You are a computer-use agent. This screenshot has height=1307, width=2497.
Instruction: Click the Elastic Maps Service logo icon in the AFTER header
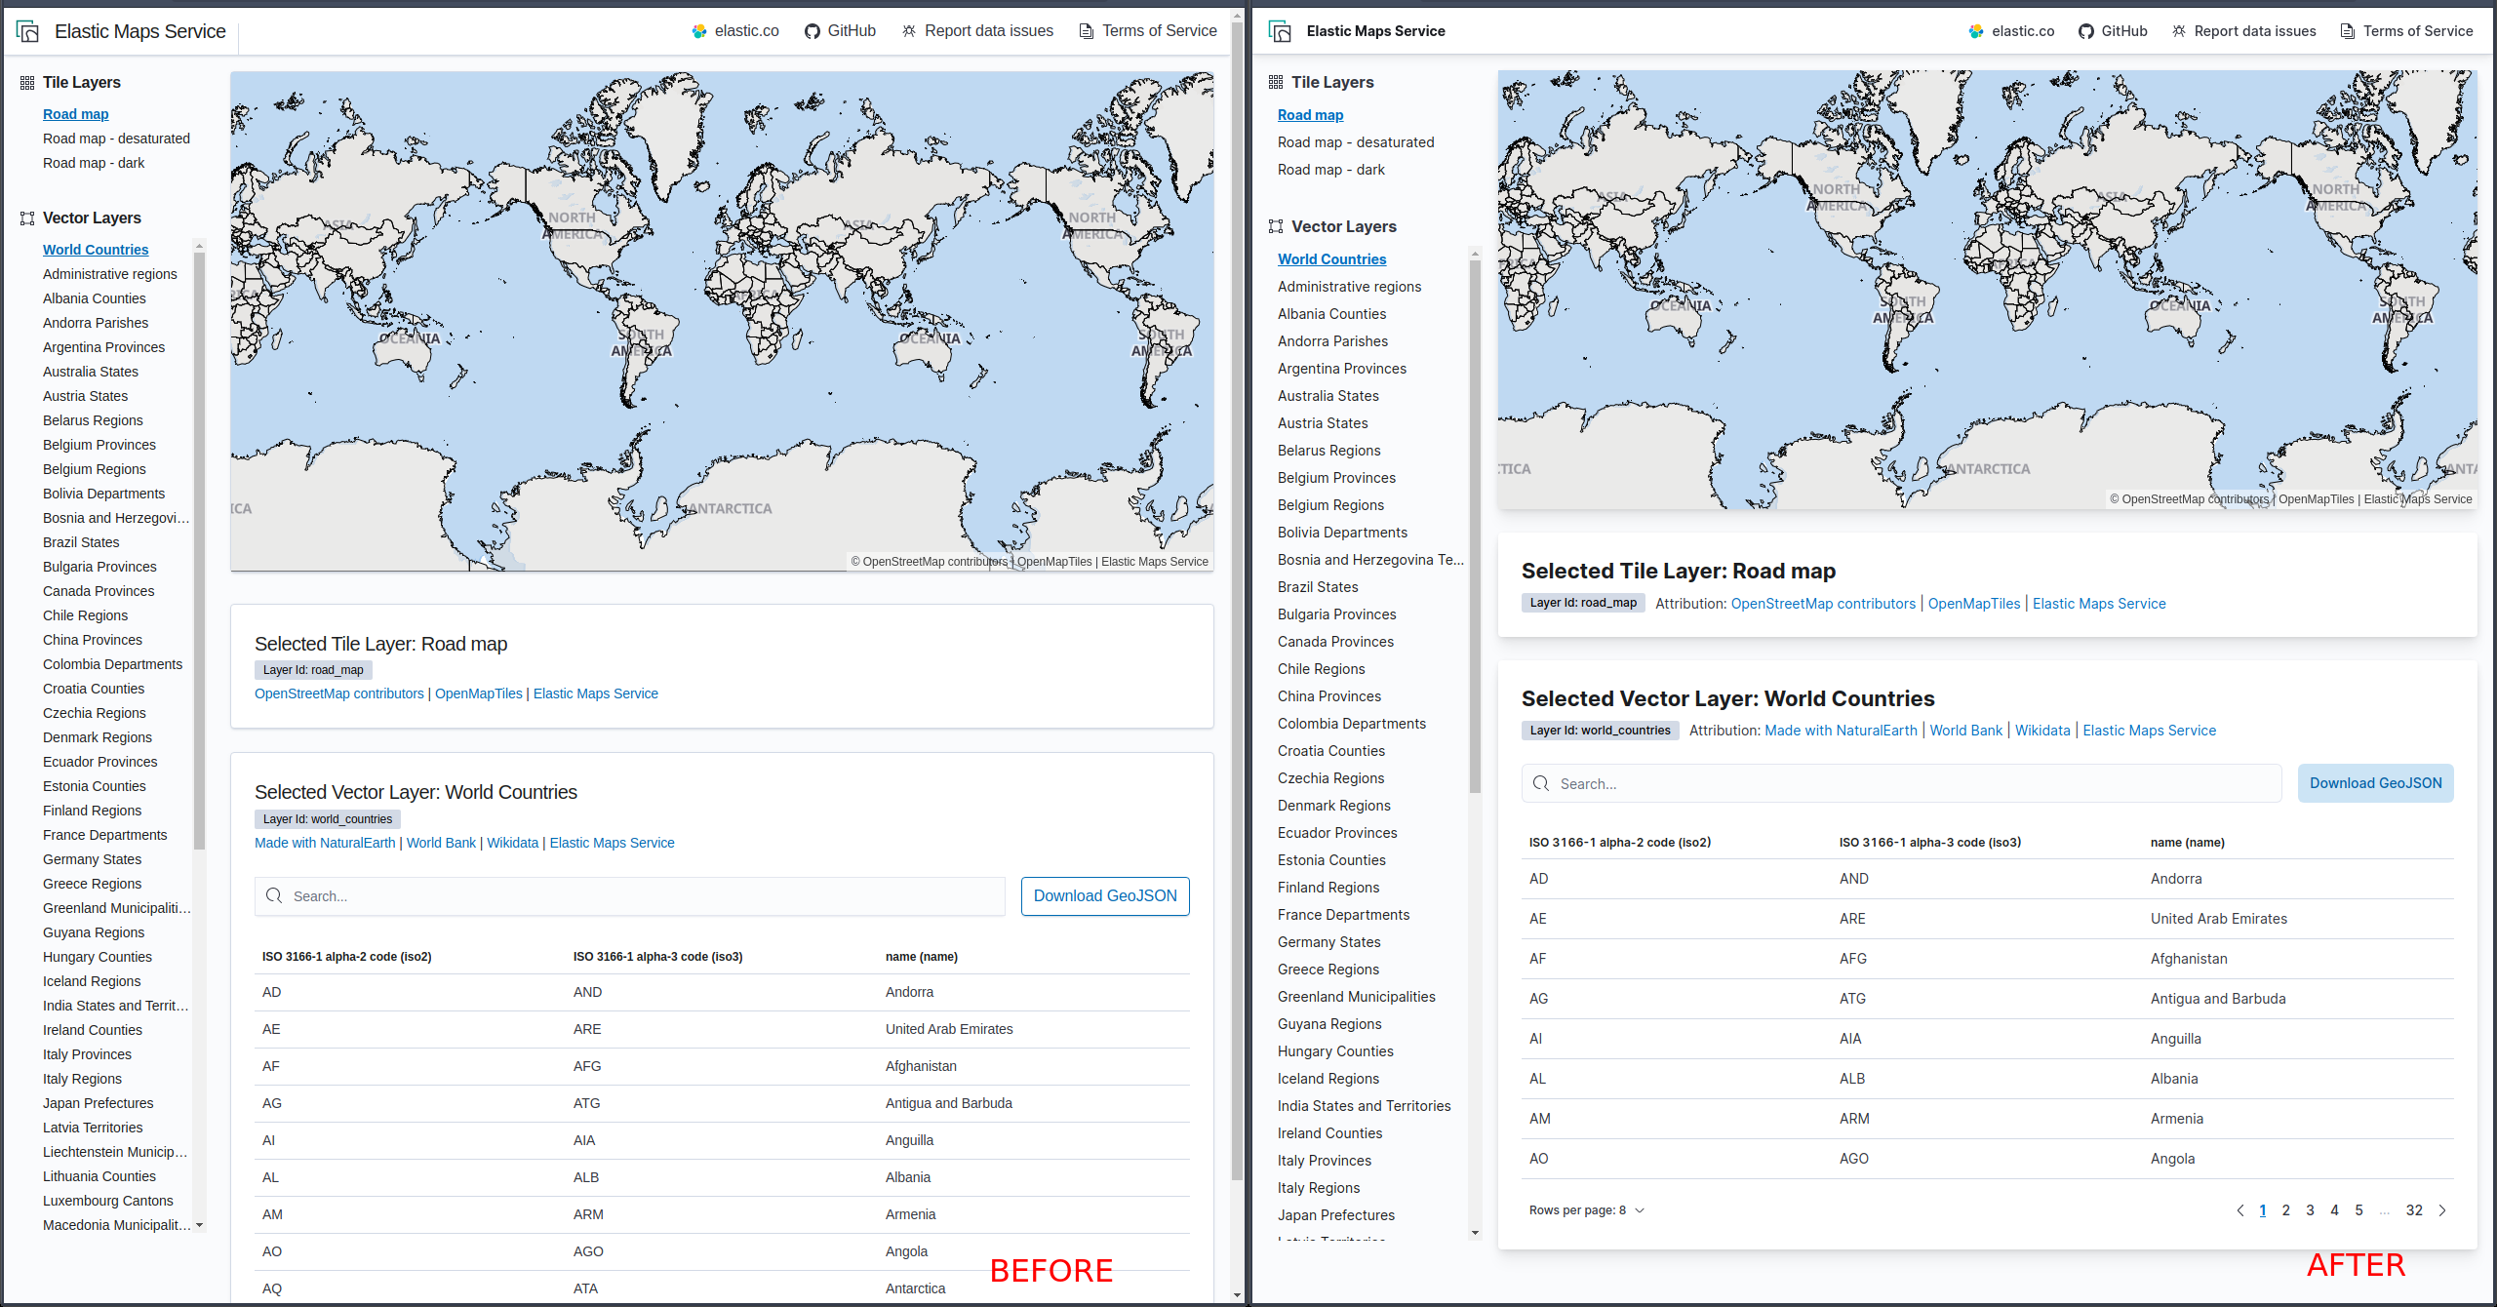coord(1280,31)
